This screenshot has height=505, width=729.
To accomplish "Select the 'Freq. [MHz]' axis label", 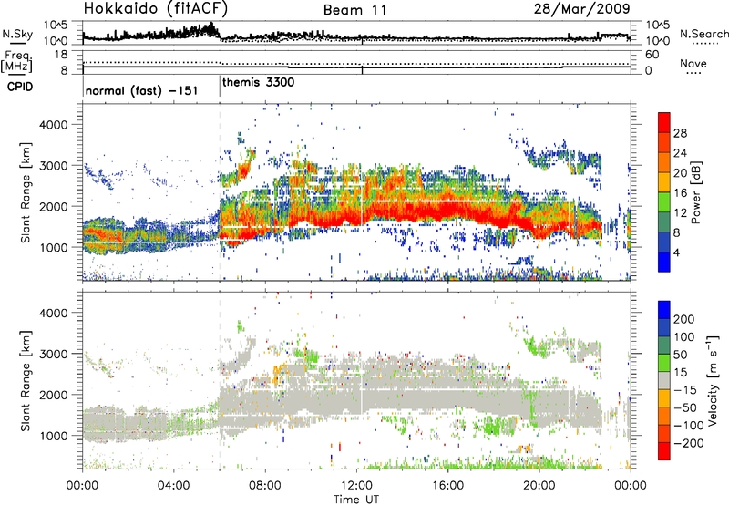I will 17,61.
